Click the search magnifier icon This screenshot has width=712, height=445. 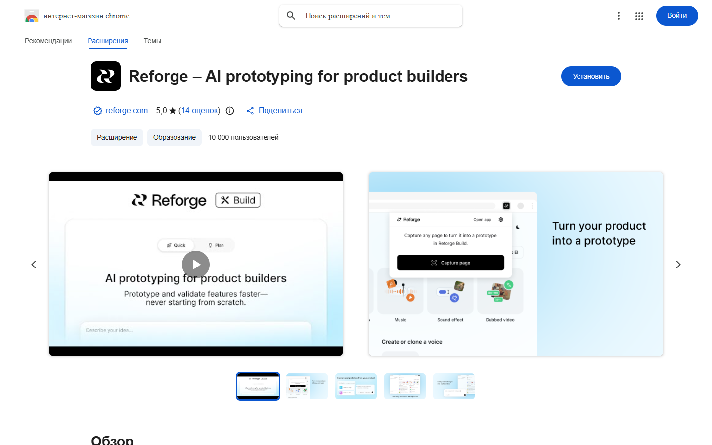pyautogui.click(x=291, y=16)
